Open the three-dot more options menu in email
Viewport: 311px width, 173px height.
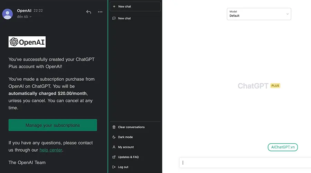pyautogui.click(x=100, y=12)
